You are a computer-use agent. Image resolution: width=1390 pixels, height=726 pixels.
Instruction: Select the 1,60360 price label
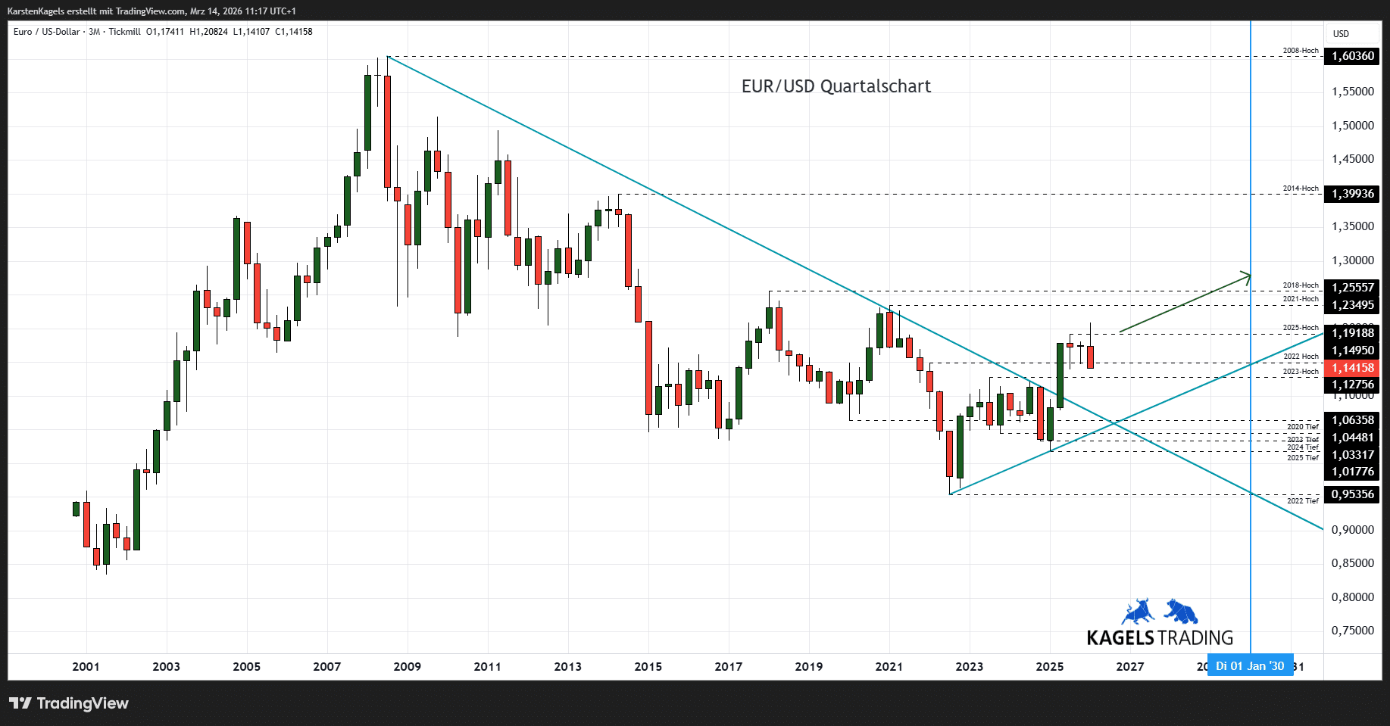[x=1352, y=56]
